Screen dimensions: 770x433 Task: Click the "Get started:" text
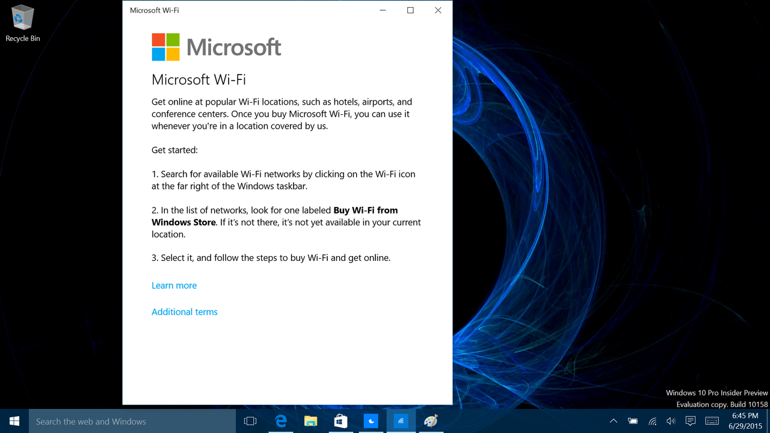click(x=174, y=150)
